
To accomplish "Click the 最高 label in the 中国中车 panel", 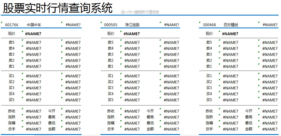I will click(52, 117).
